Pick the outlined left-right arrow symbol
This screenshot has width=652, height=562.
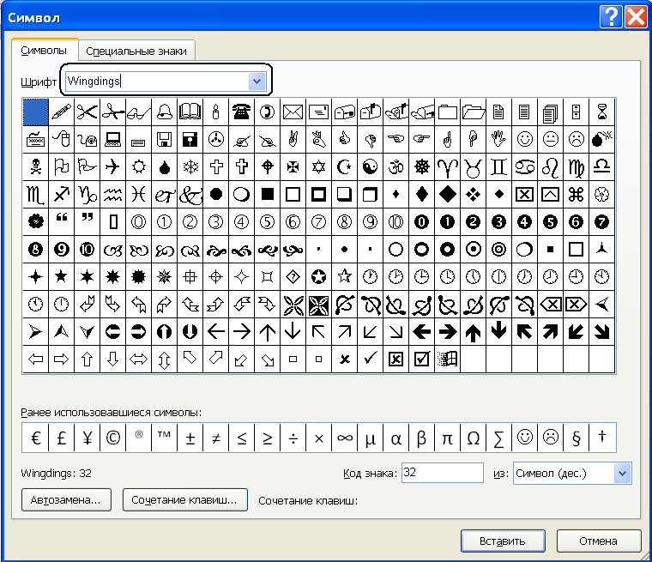point(138,359)
